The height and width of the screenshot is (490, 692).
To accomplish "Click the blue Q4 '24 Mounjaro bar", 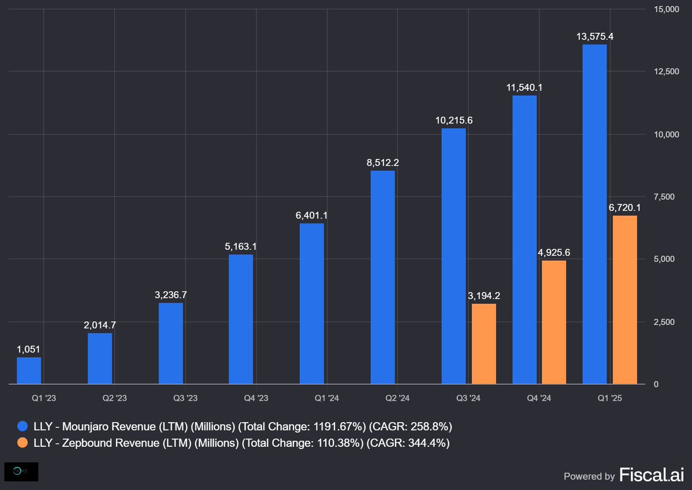I will coord(525,240).
